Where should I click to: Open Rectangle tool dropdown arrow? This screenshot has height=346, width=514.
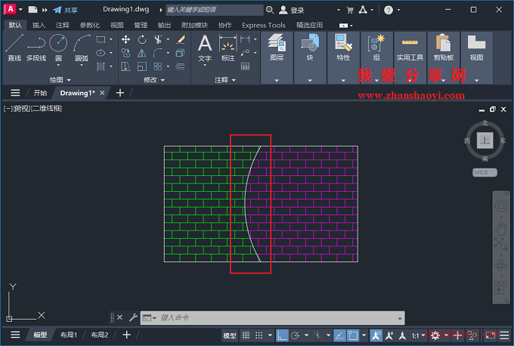click(111, 39)
